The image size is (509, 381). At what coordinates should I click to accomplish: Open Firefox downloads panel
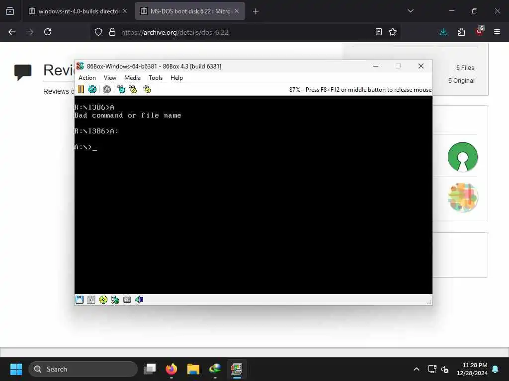(443, 32)
